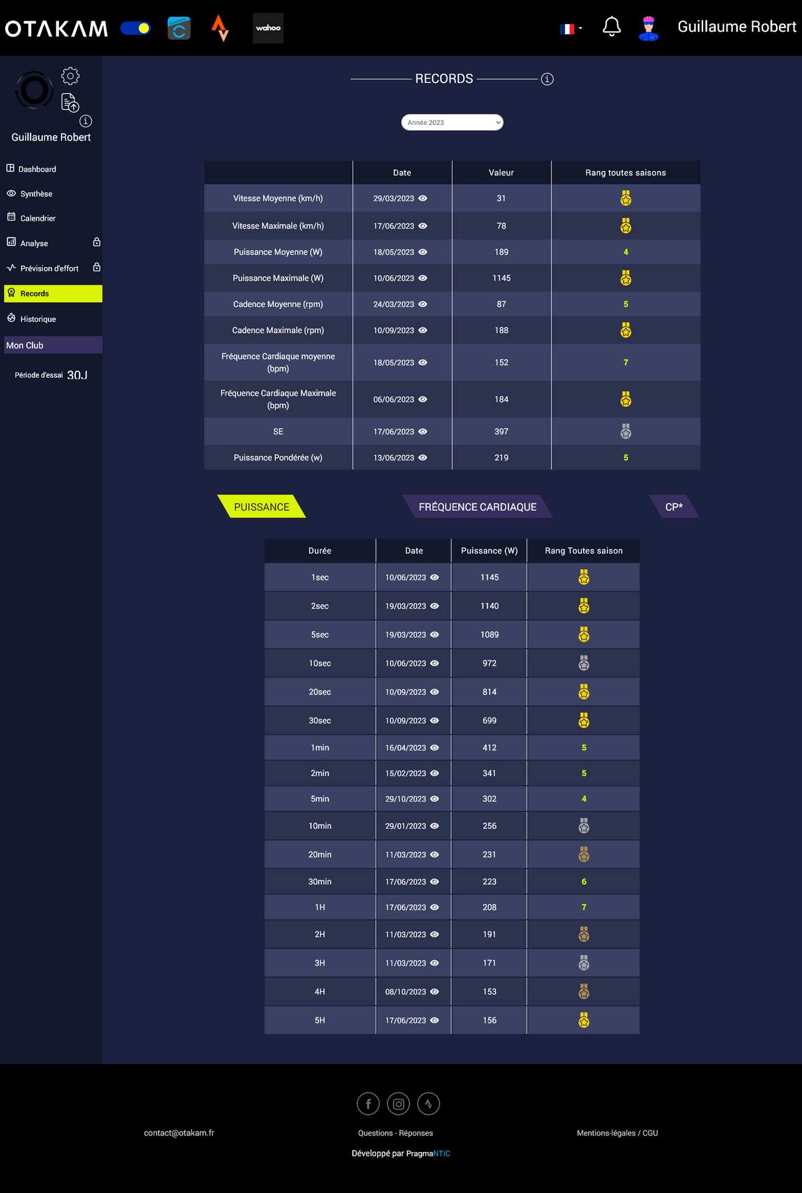802x1193 pixels.
Task: View activity of 29/03/2023 Vitesse Moyenne
Action: point(423,198)
